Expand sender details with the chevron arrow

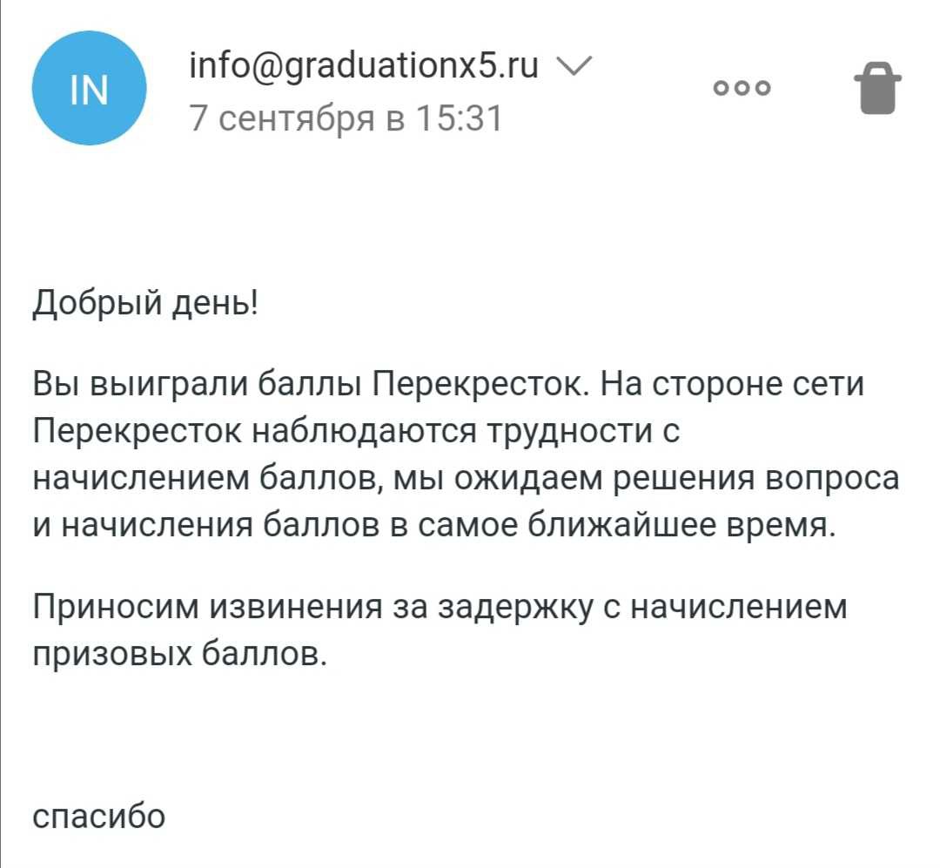point(573,64)
